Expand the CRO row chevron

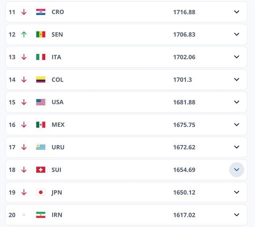[x=237, y=12]
